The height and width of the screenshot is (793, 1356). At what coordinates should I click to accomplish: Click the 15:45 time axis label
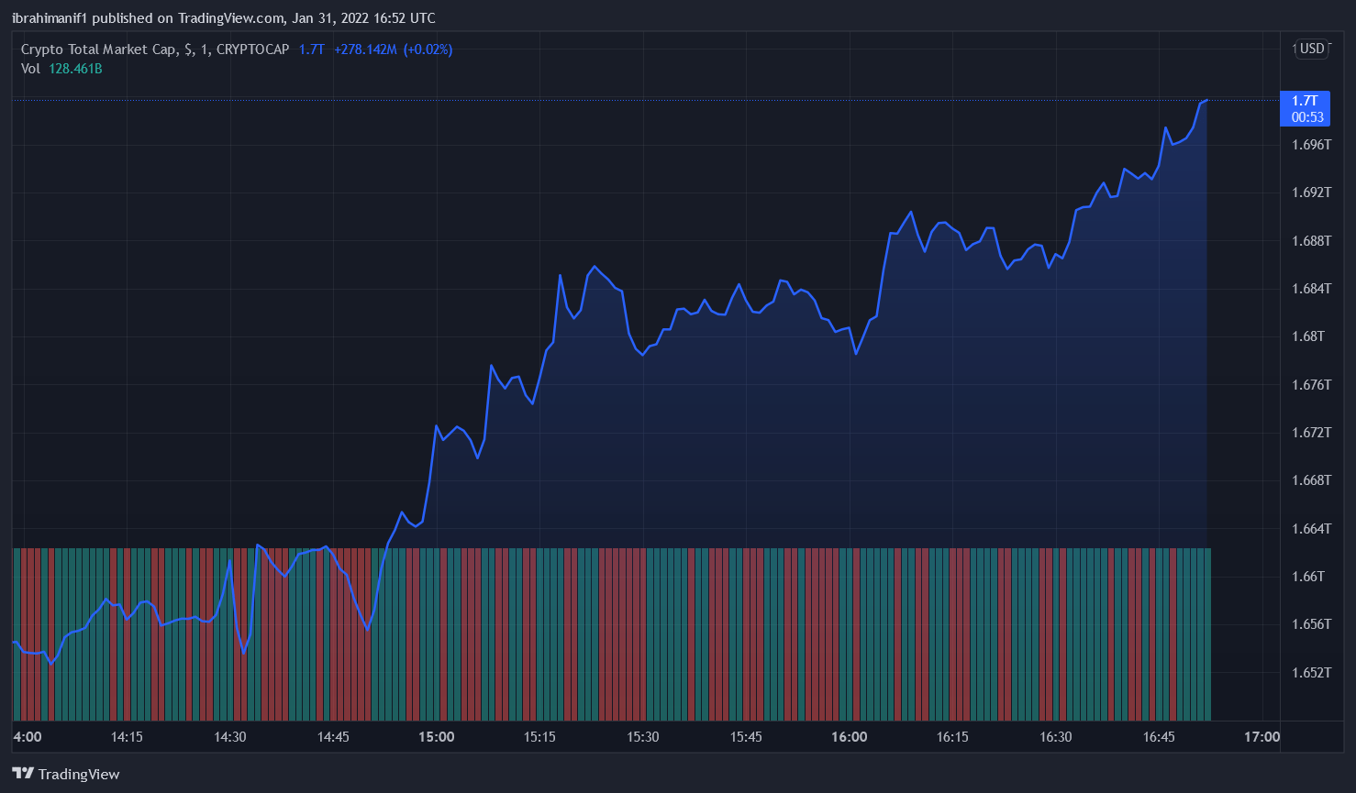coord(746,737)
